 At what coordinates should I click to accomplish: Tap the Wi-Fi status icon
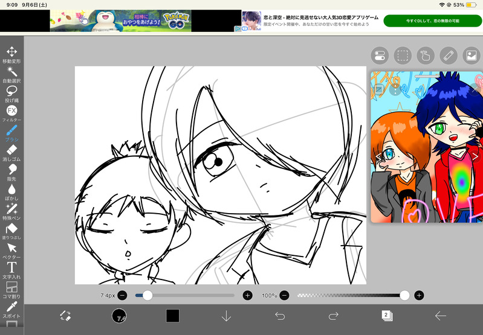442,5
